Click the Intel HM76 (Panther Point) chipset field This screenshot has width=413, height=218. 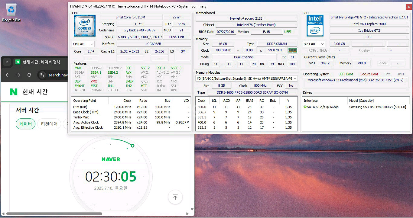(256, 25)
